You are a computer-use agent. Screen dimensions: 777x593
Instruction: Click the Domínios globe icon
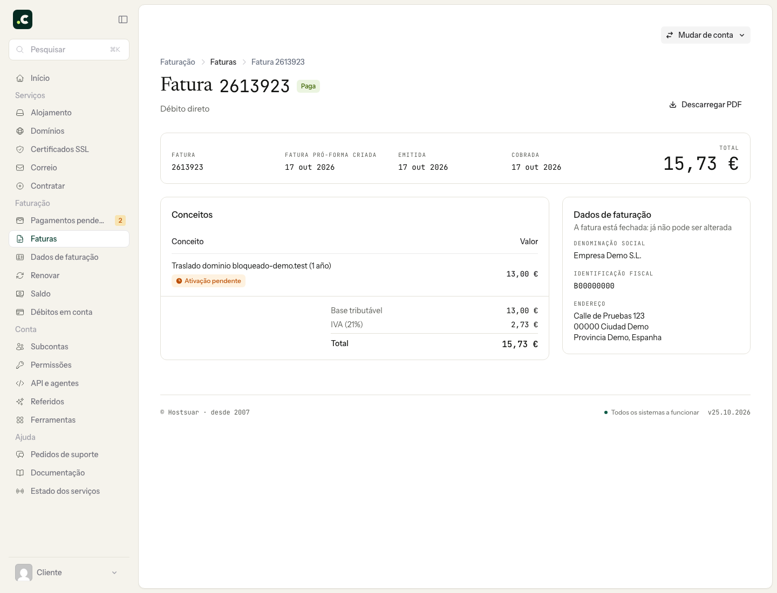(20, 131)
